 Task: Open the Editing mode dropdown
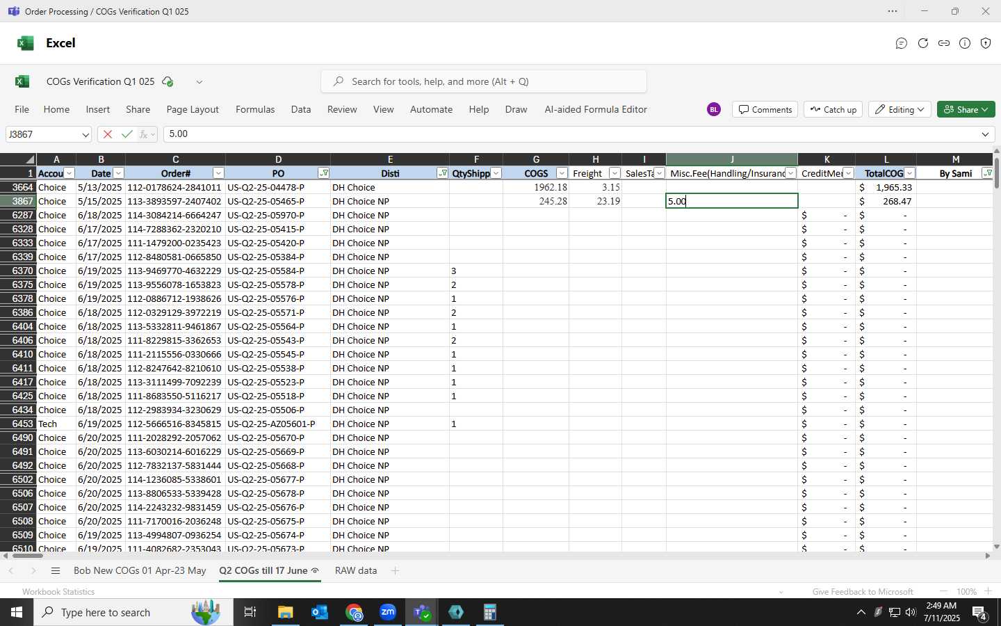click(900, 109)
